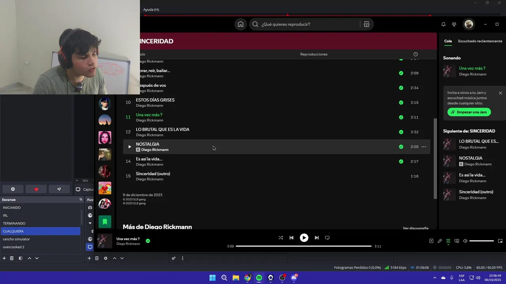This screenshot has height=284, width=506.
Task: Add a new scene in OBS
Action: point(4,258)
